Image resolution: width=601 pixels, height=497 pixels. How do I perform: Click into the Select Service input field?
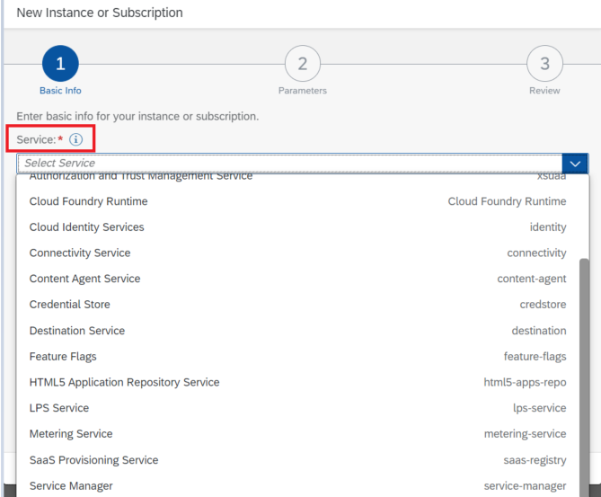[290, 164]
